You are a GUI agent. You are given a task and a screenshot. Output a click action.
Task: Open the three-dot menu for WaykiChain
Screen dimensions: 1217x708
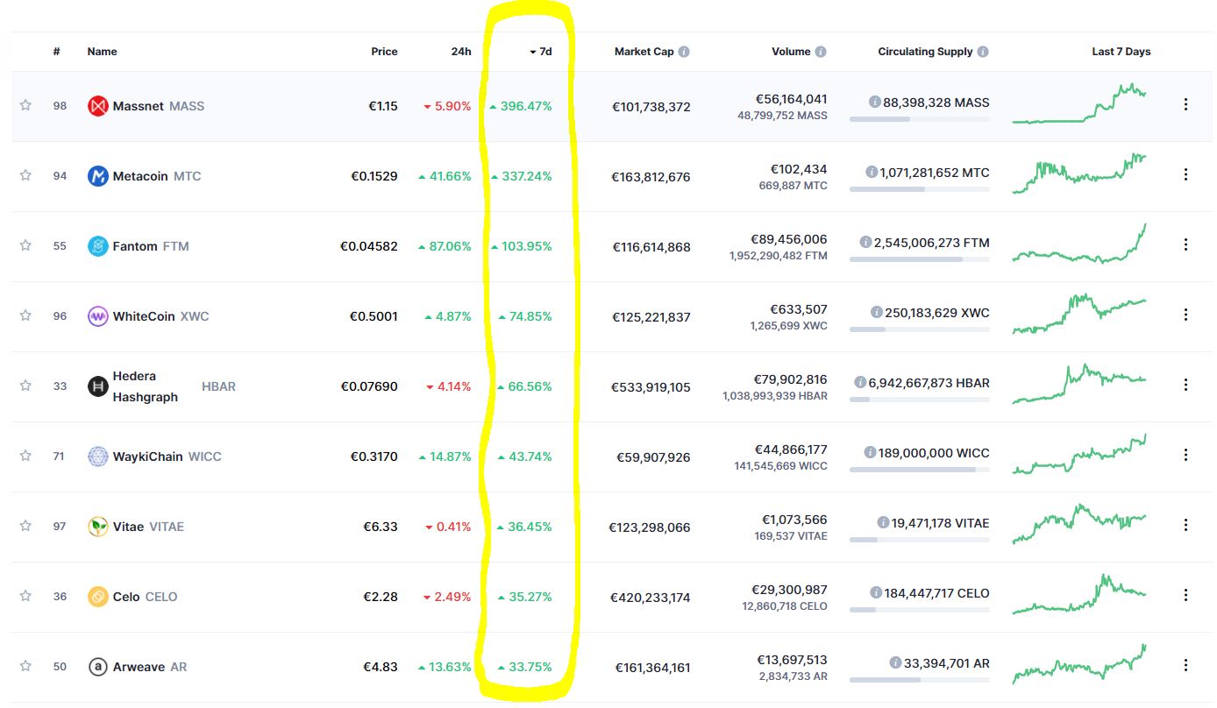click(x=1185, y=455)
